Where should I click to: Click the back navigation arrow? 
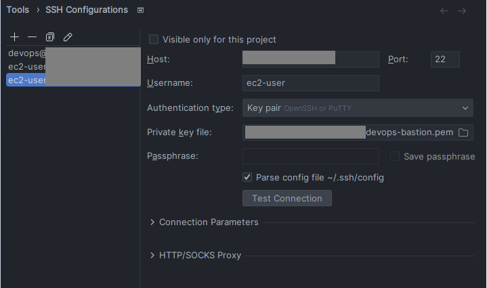[x=444, y=11]
